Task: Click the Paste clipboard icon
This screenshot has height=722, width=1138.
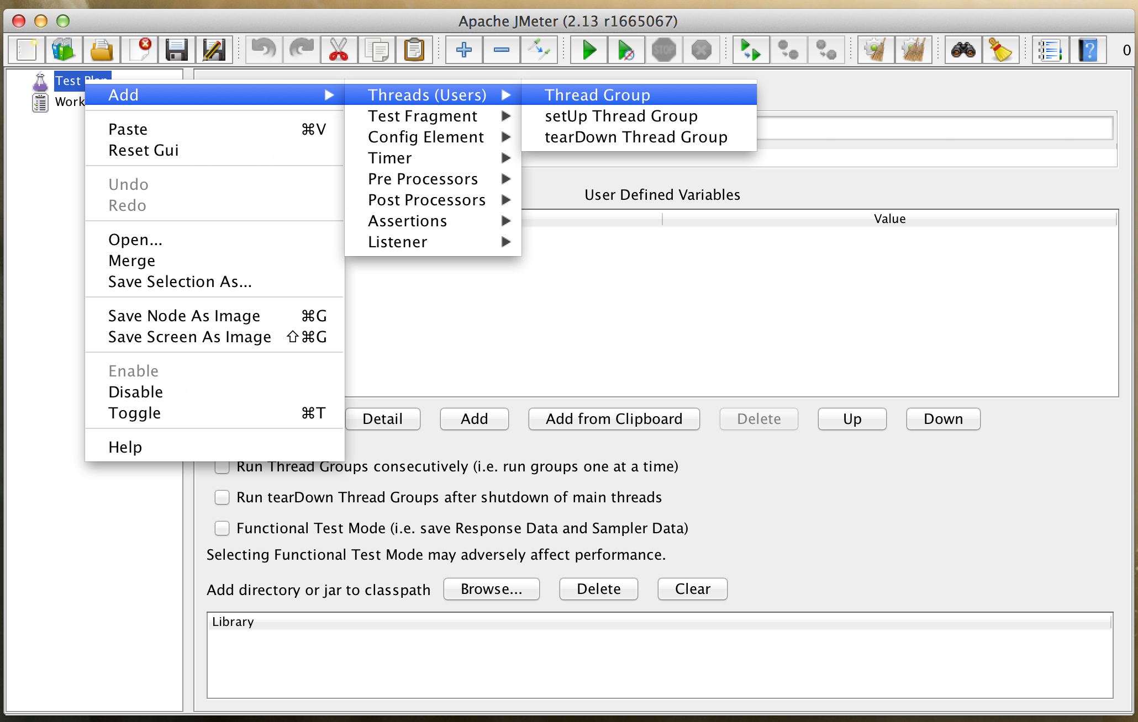Action: coord(414,50)
